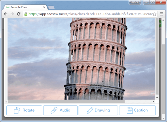
Task: Close the Chrome window
Action: pyautogui.click(x=161, y=2)
